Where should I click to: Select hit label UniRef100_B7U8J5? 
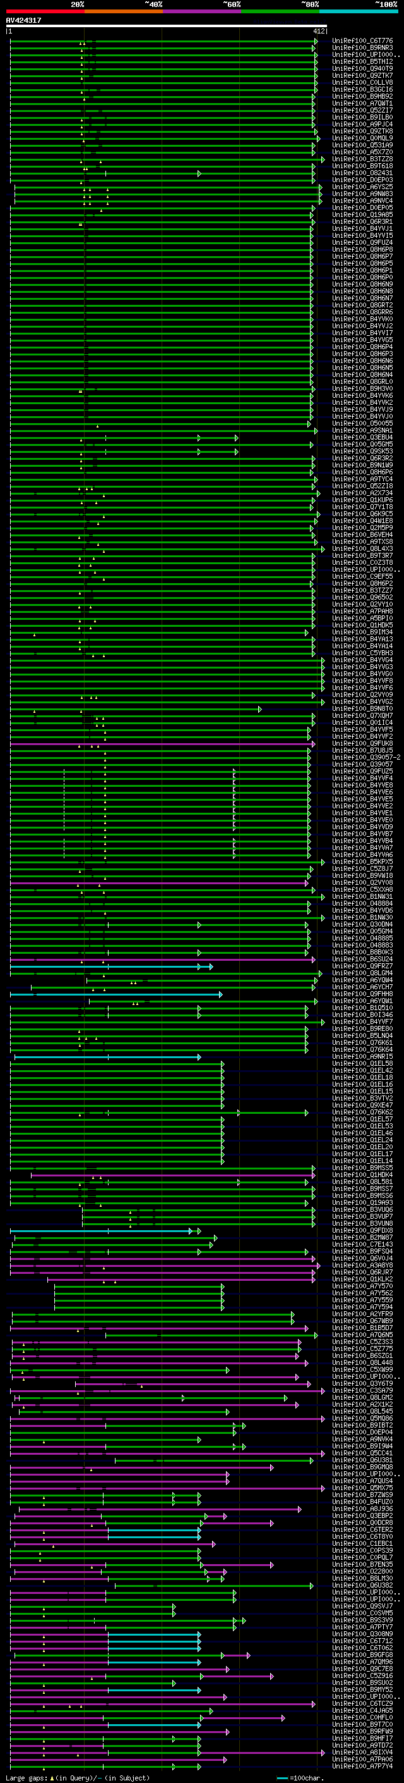click(362, 750)
